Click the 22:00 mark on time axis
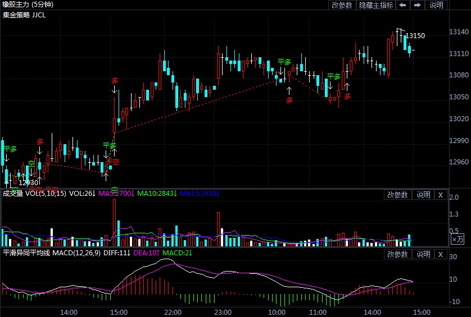Screen dimensions: 471x317 pos(173,312)
